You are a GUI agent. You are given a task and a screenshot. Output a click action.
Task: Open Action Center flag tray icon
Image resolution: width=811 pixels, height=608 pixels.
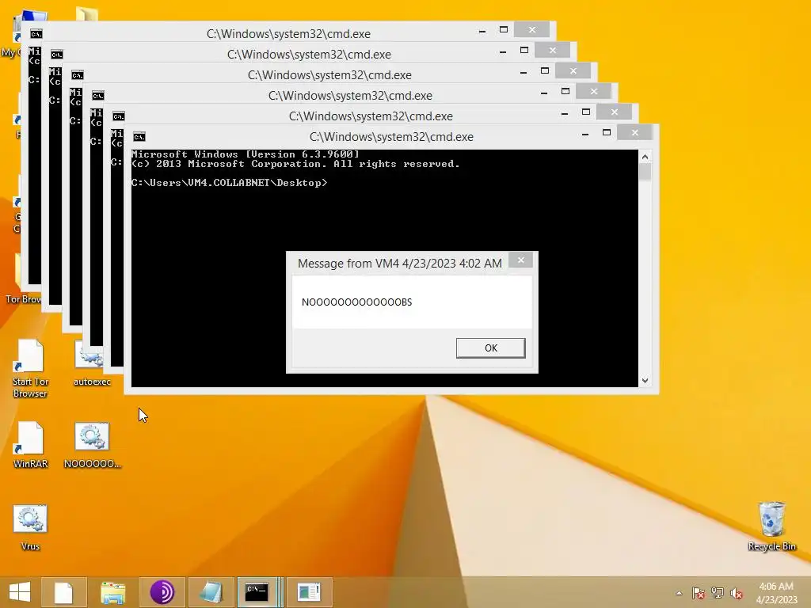(699, 593)
